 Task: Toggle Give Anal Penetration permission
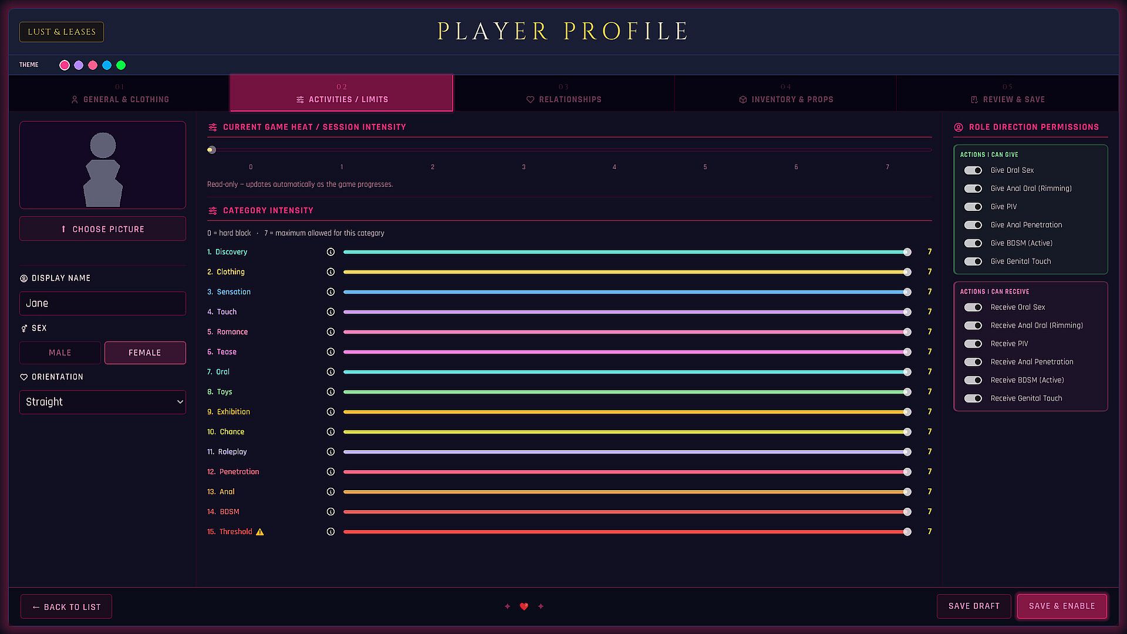tap(973, 225)
